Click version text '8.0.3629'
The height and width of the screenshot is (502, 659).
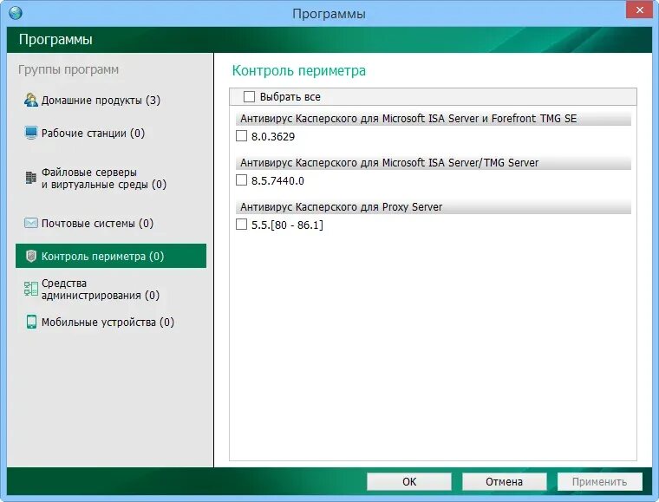(273, 136)
